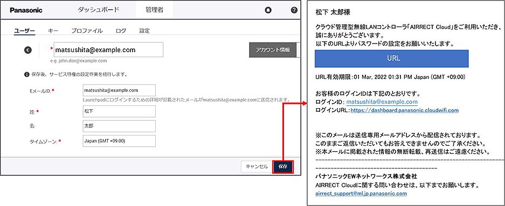This screenshot has height=206, width=505.
Task: Click the タイムゾーン label text
Action: [43, 141]
